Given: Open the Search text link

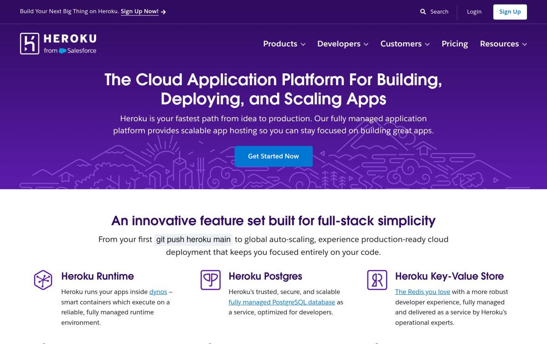Looking at the screenshot, I should (x=439, y=12).
